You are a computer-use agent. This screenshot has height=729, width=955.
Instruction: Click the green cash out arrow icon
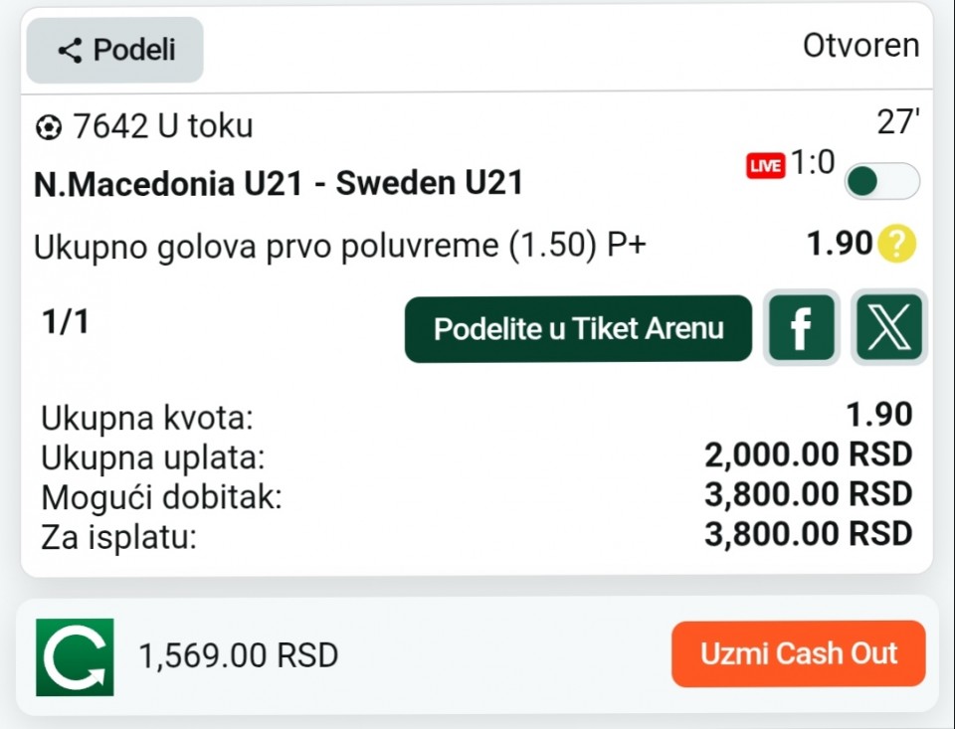tap(75, 656)
